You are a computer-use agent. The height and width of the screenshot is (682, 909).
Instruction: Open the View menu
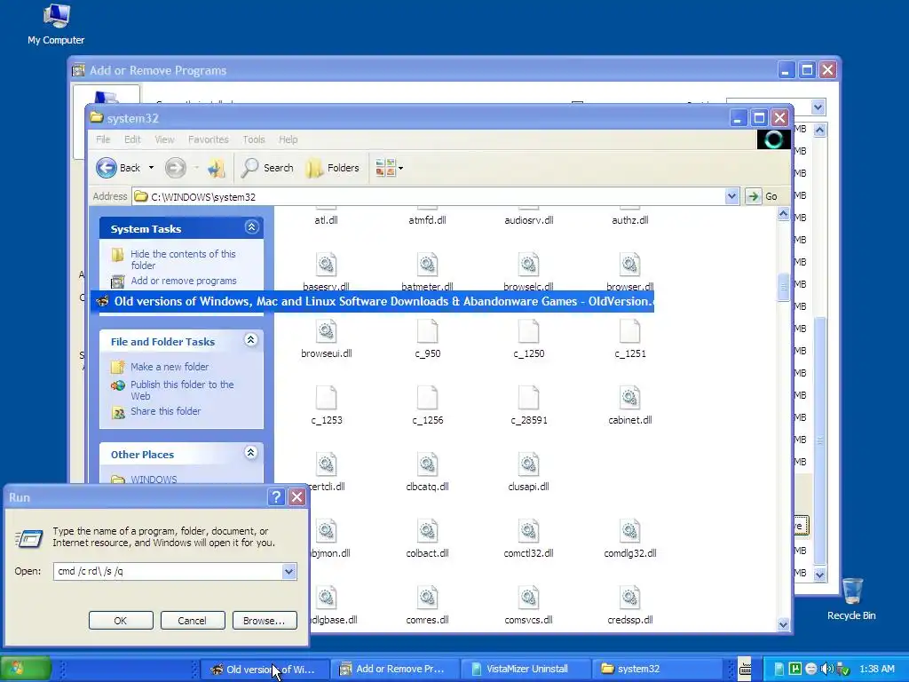pos(164,139)
